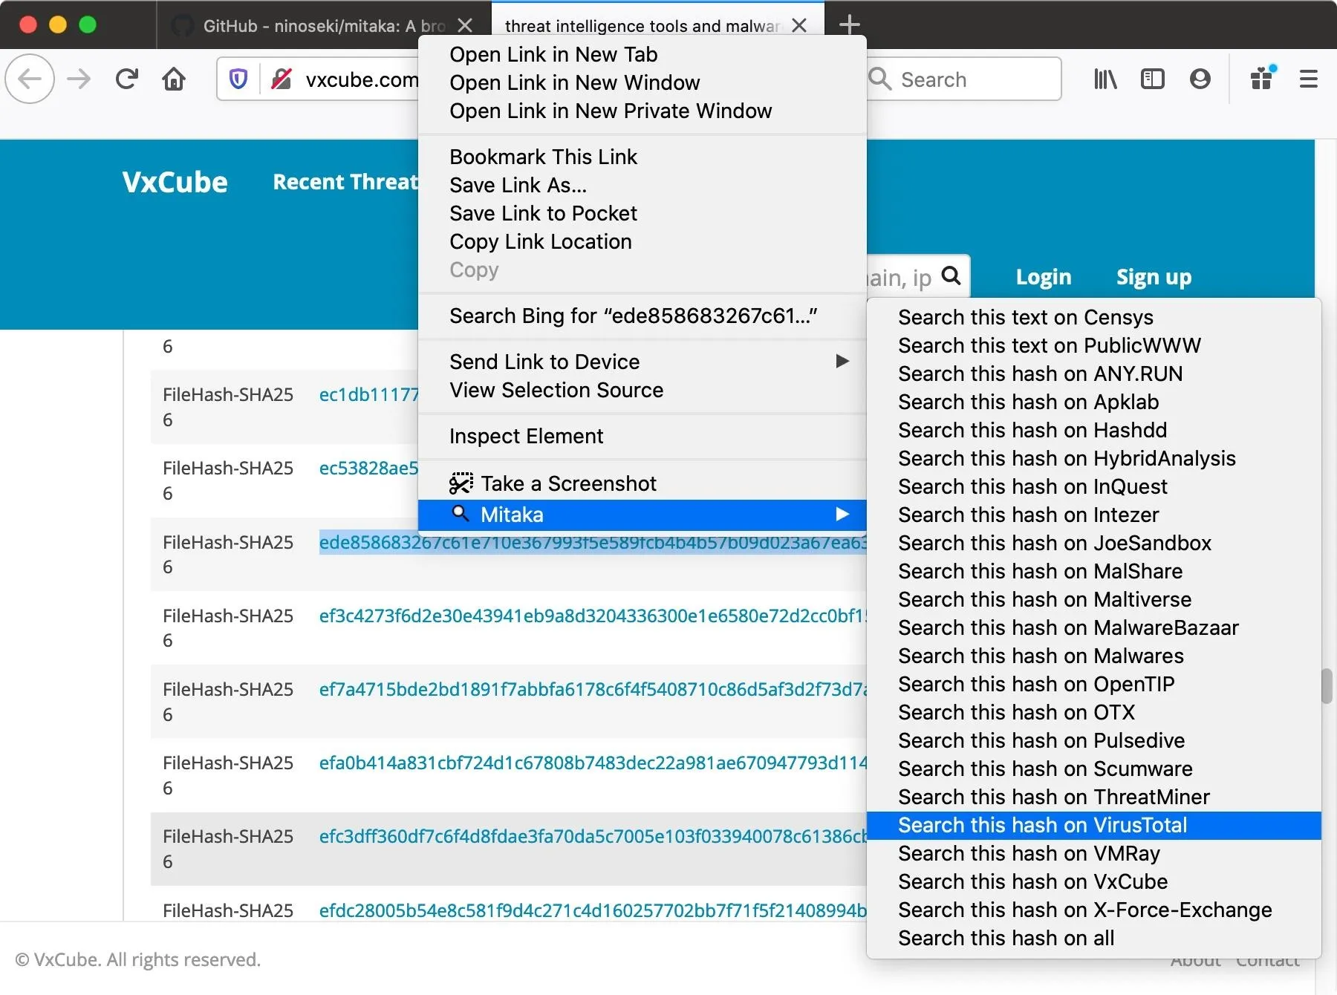Choose Open Link in New Private Window
Viewport: 1337px width, 995px height.
click(x=611, y=111)
